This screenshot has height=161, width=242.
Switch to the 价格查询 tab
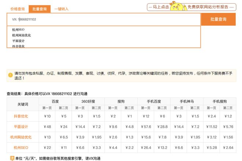point(18,9)
